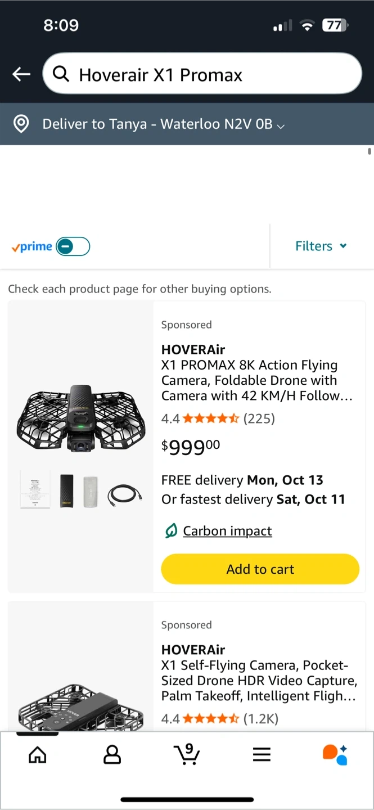The height and width of the screenshot is (810, 374).
Task: Expand the Deliver to Tanya address selector
Action: pos(163,124)
